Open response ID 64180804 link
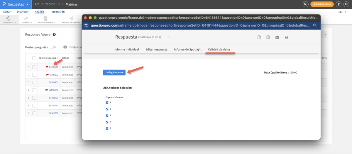The width and height of the screenshot is (352, 154). click(53, 90)
